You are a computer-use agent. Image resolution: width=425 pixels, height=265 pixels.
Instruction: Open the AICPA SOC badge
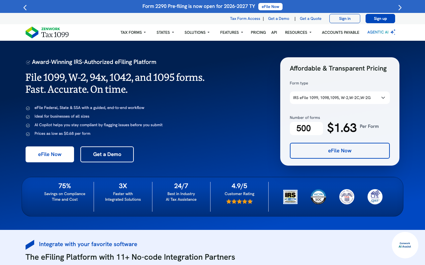(x=318, y=197)
